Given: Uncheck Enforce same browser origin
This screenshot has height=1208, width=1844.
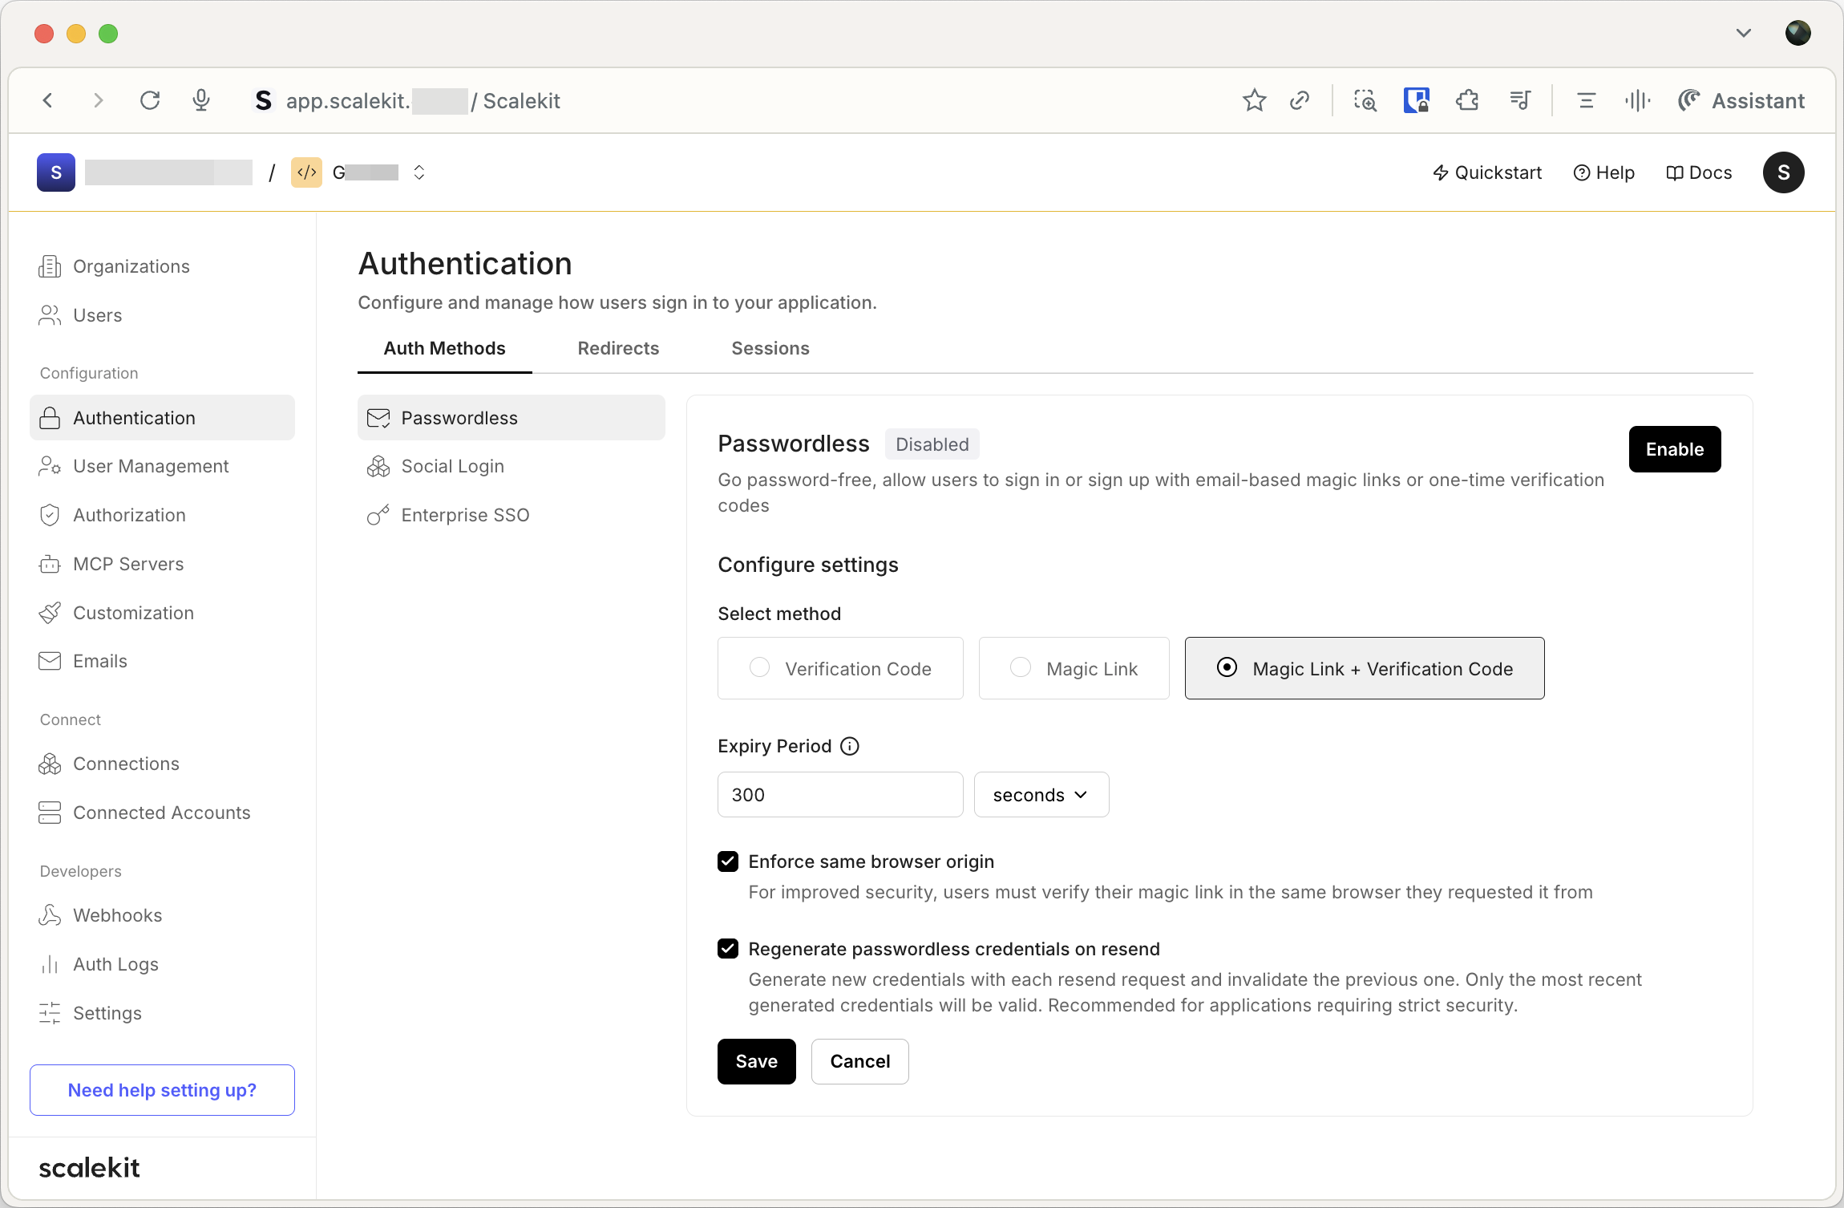Looking at the screenshot, I should pos(728,861).
